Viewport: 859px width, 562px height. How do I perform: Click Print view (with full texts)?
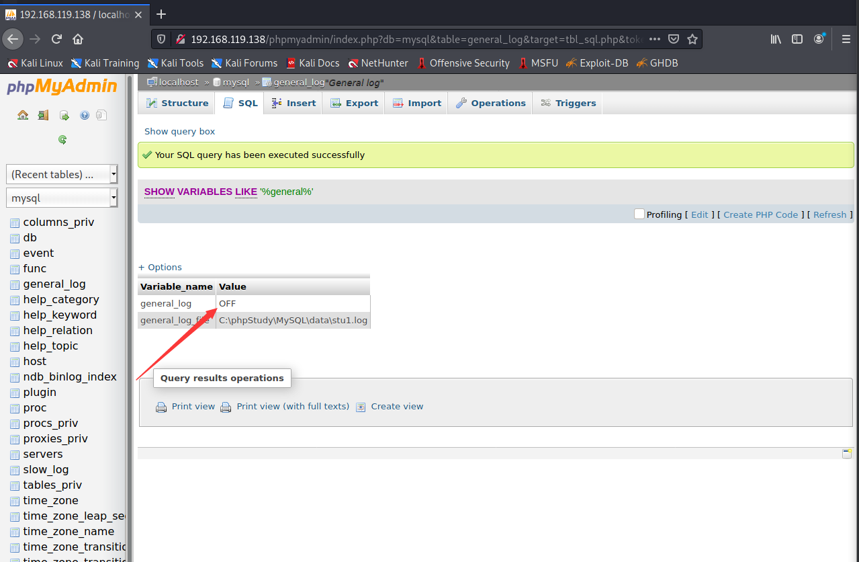(293, 406)
